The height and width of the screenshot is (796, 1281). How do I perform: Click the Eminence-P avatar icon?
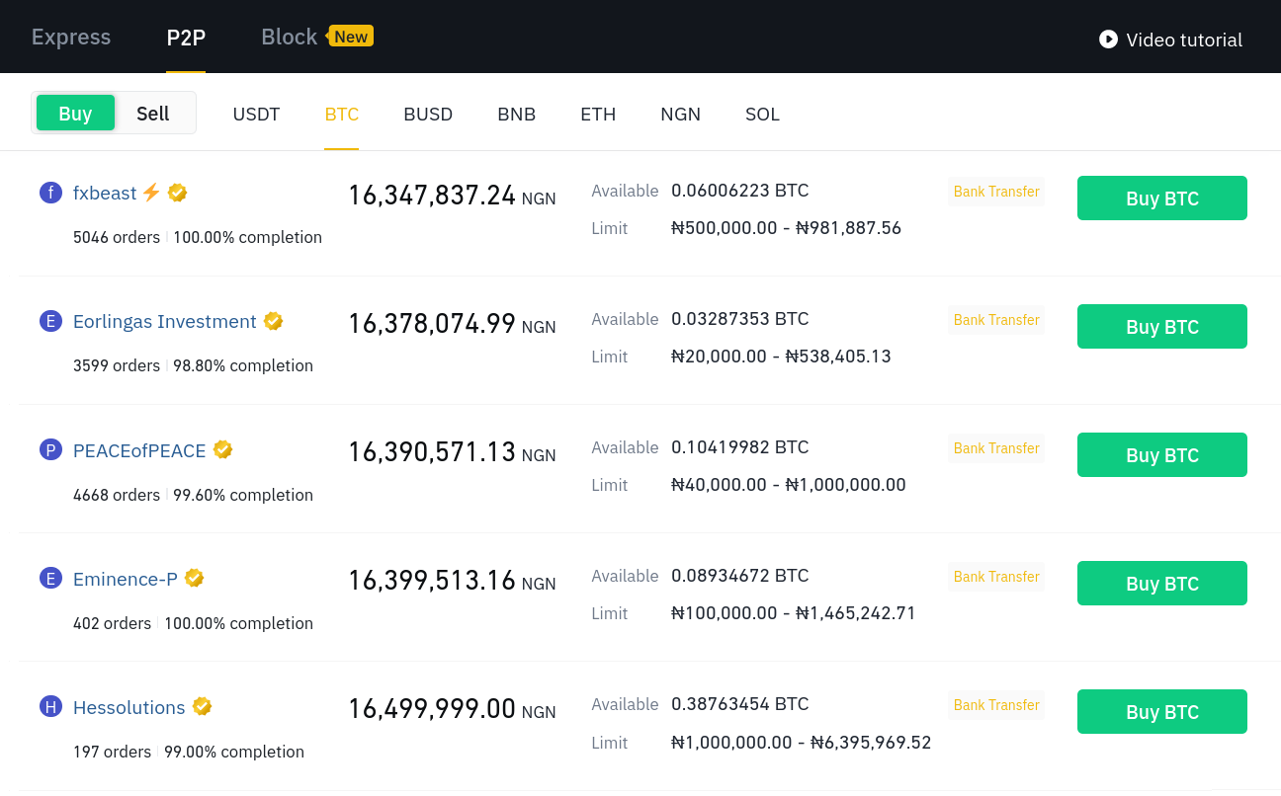click(x=50, y=579)
